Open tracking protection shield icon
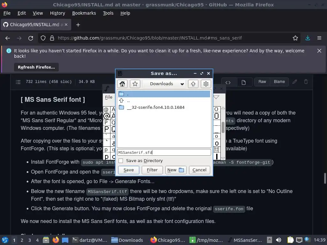 click(43, 38)
